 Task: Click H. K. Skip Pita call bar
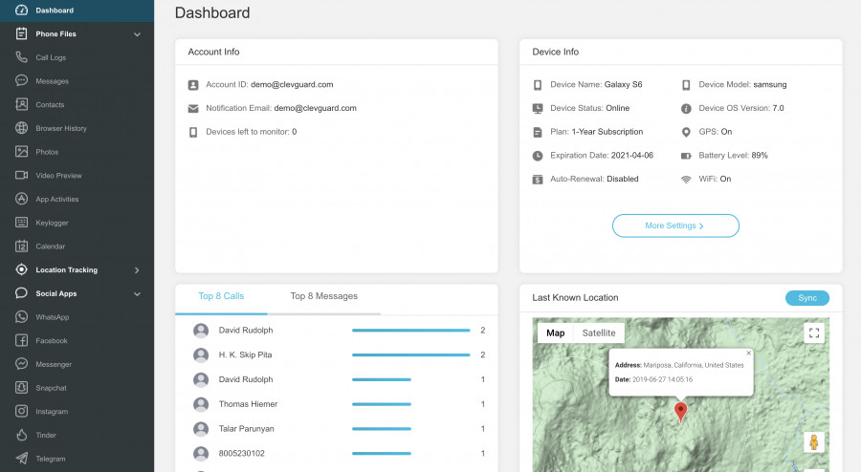(410, 354)
